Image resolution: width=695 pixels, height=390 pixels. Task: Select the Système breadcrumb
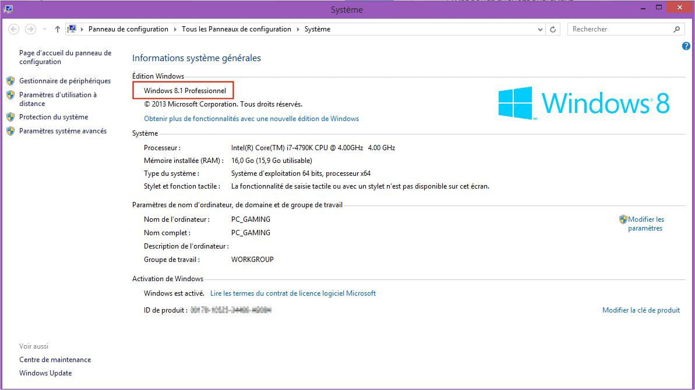pyautogui.click(x=317, y=29)
